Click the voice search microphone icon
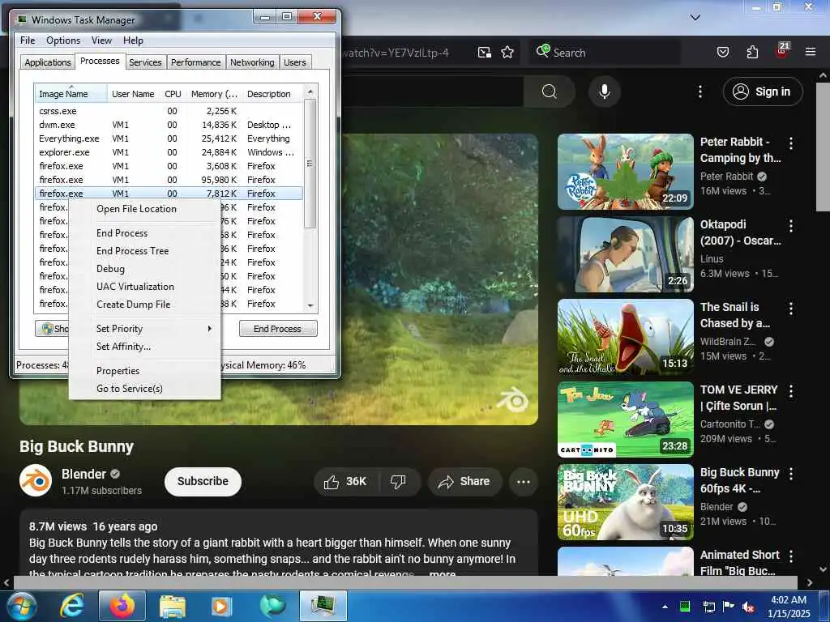Image resolution: width=830 pixels, height=622 pixels. pos(604,92)
